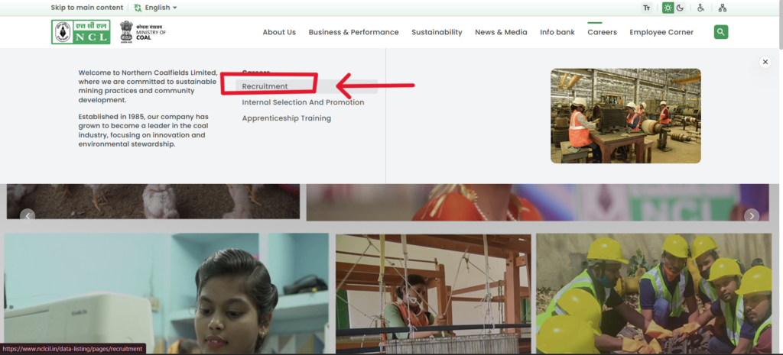Close the Careers mega menu panel
The width and height of the screenshot is (783, 355).
point(765,63)
